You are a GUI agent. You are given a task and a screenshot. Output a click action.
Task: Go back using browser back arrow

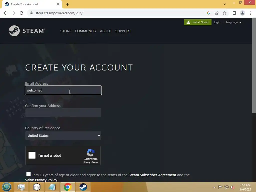point(5,13)
